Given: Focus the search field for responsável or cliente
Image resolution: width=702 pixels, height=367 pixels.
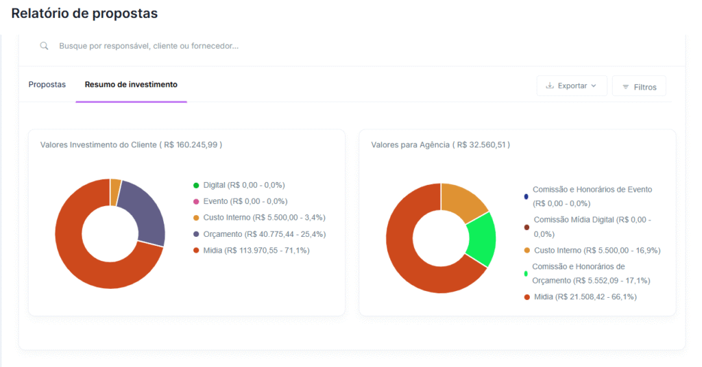Looking at the screenshot, I should coord(274,46).
